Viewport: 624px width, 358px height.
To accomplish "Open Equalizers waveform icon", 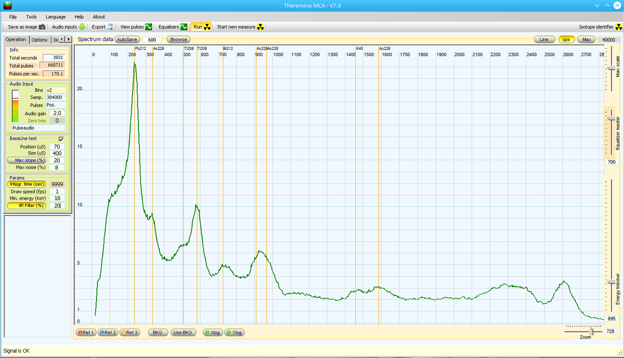I will click(184, 27).
